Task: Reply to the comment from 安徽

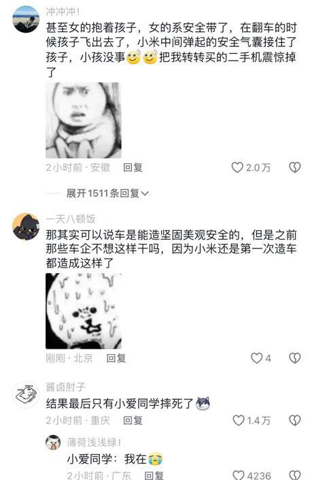Action: tap(133, 167)
